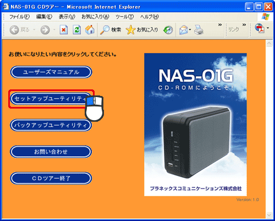Click the お使いになりたい内容をクリックしてください text
Screen dimensions: 275x221
coord(63,54)
